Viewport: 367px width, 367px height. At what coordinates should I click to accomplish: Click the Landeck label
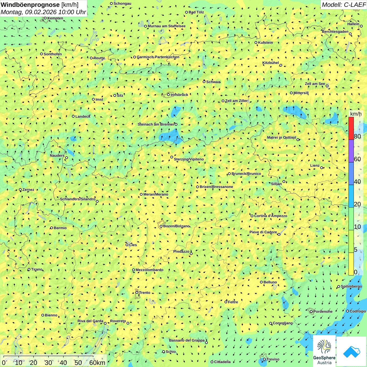click(83, 116)
